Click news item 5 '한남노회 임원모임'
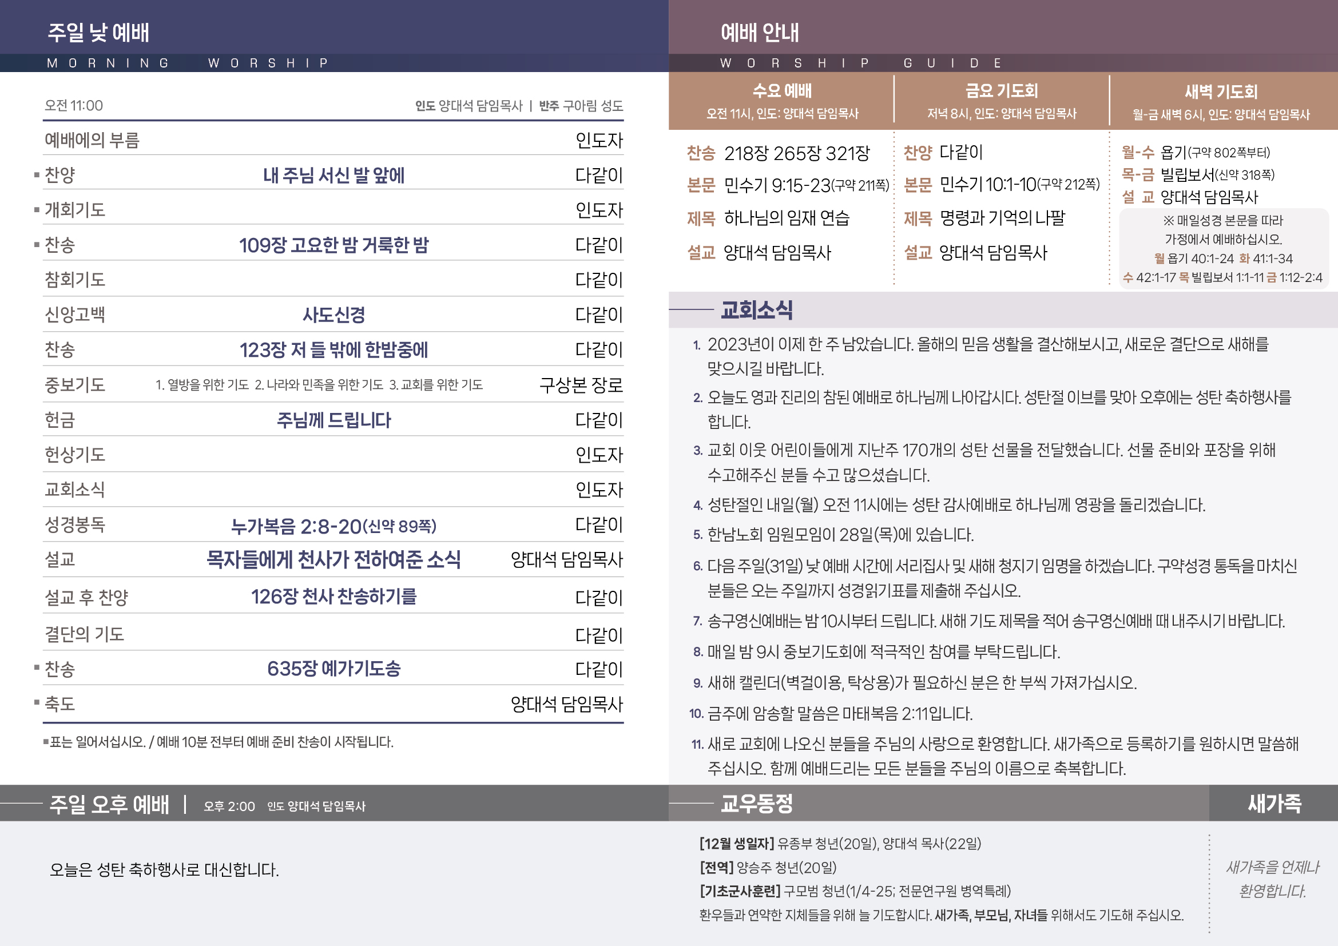This screenshot has height=946, width=1338. pyautogui.click(x=833, y=535)
